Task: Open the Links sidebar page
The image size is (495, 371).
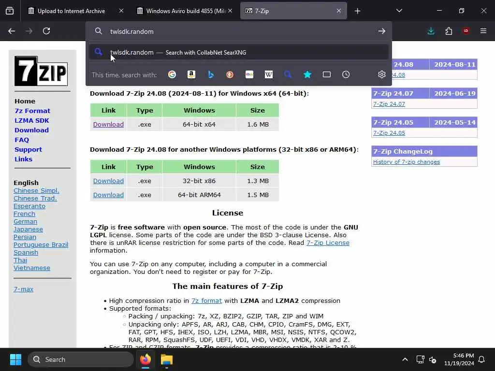Action: pos(23,159)
